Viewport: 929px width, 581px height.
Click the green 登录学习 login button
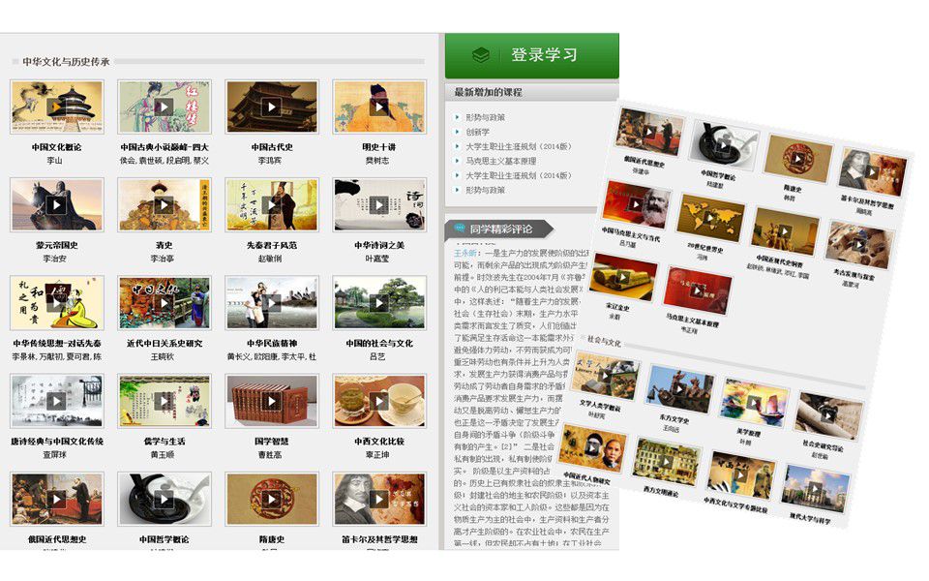pos(530,55)
